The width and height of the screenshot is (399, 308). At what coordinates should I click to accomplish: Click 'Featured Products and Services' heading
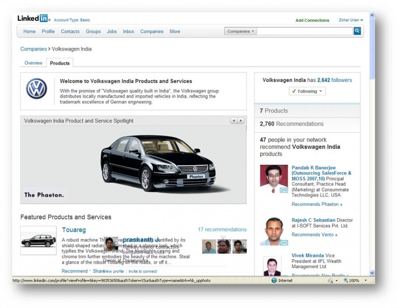coord(65,217)
